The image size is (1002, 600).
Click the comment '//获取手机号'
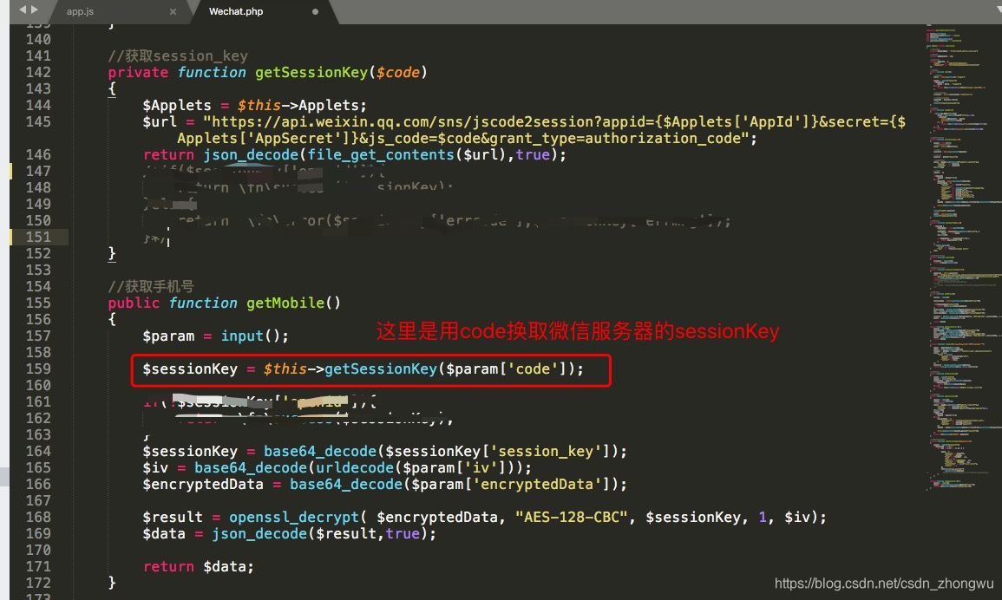pyautogui.click(x=151, y=286)
